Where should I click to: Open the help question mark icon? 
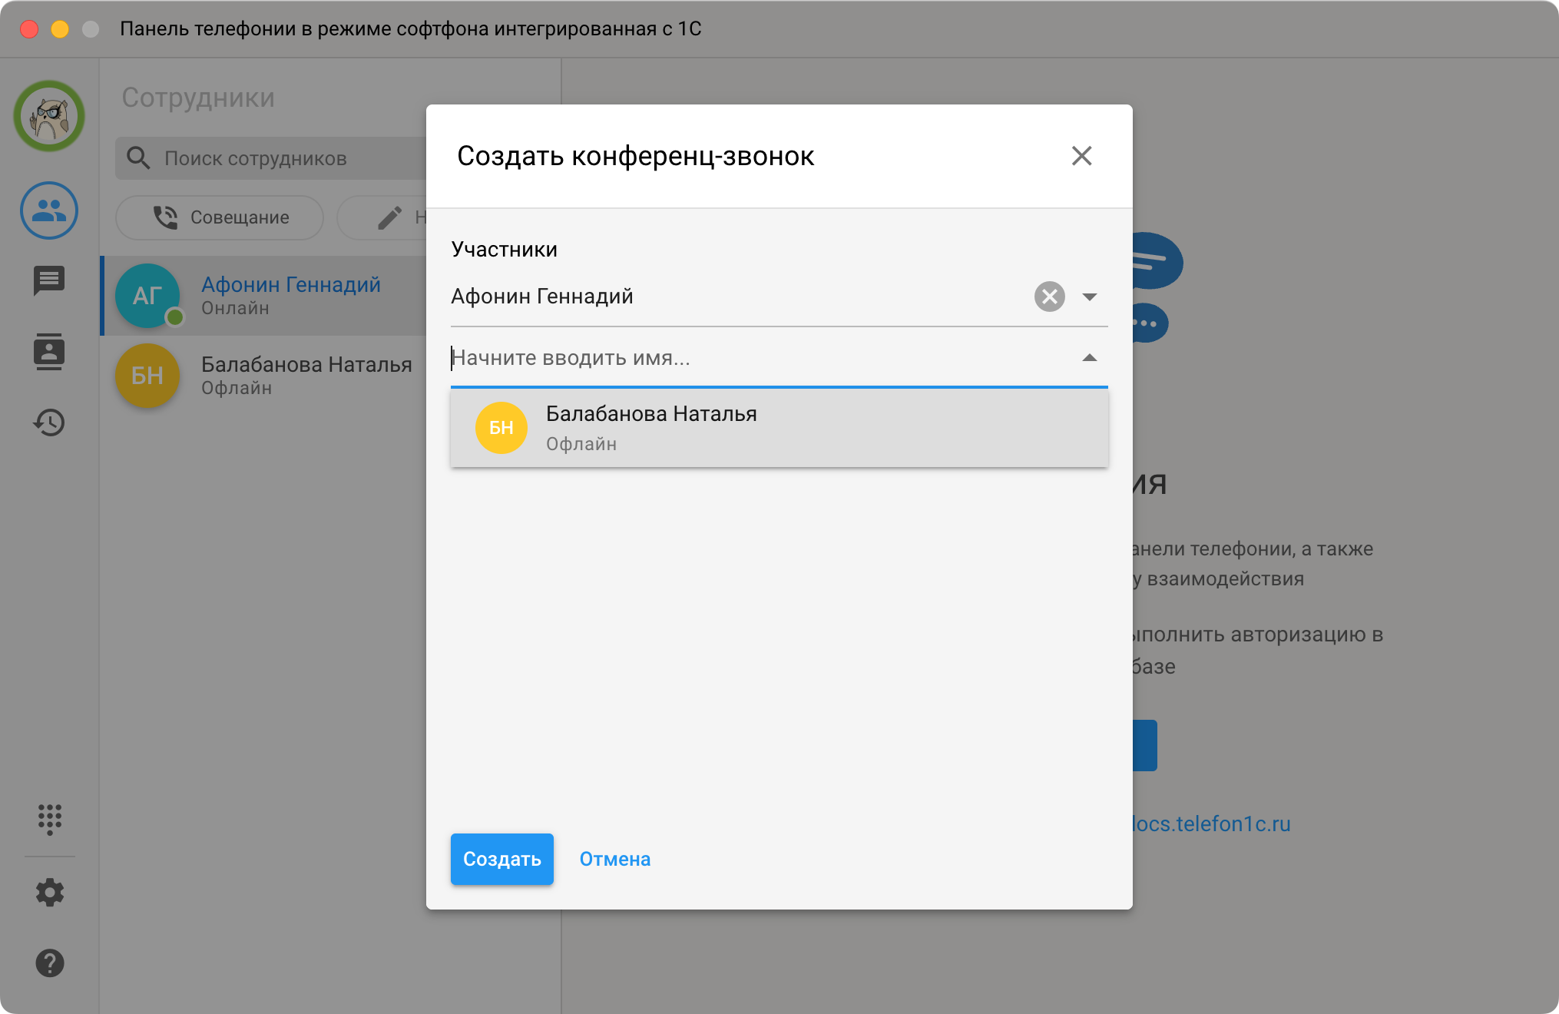coord(49,963)
